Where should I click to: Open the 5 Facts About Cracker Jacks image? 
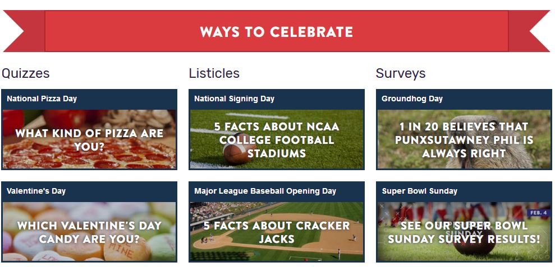(x=277, y=232)
